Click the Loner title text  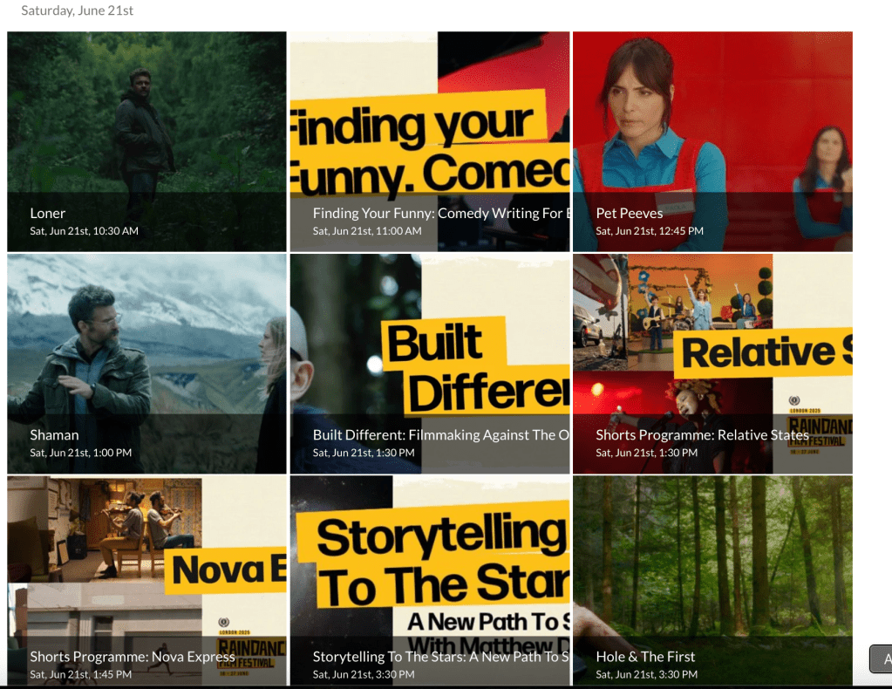[48, 214]
